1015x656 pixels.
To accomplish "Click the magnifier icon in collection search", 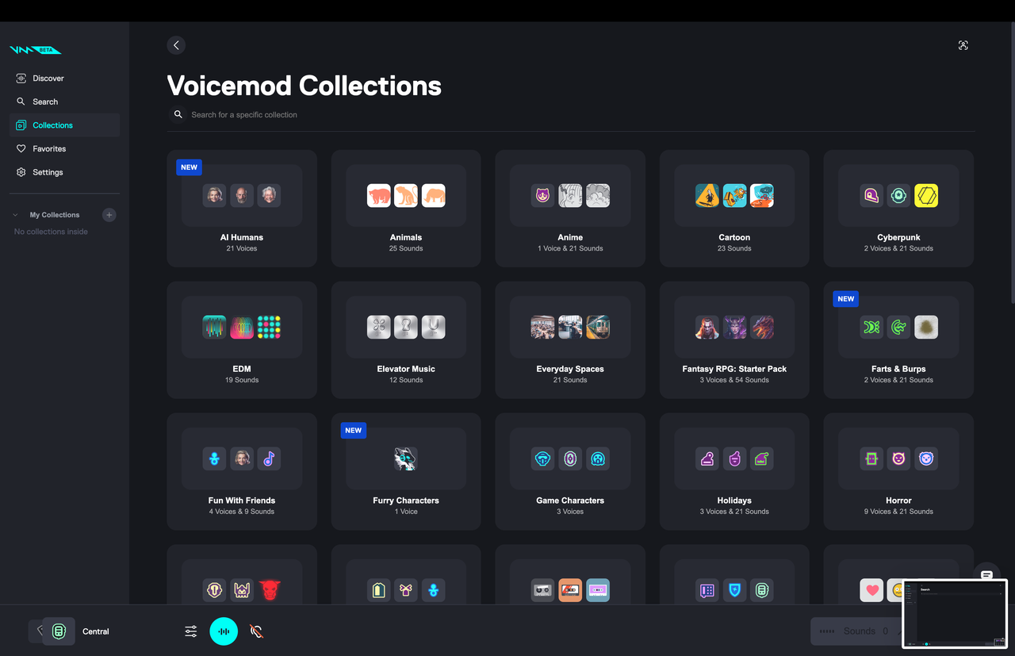I will pos(178,115).
